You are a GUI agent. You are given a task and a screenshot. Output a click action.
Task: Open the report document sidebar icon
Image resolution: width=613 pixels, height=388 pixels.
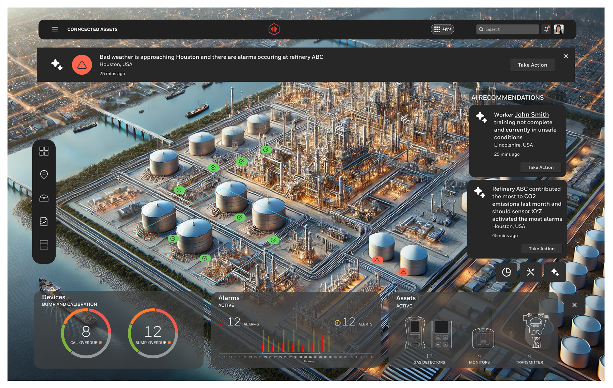click(44, 221)
